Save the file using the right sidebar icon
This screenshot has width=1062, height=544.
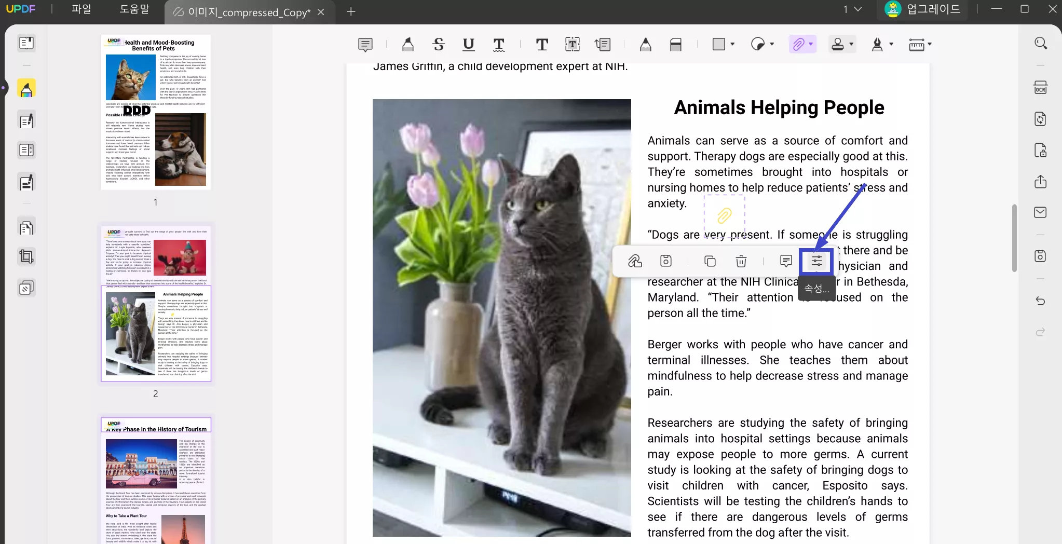1040,256
